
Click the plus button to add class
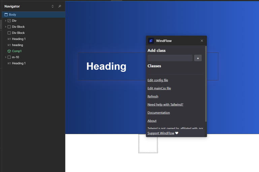pyautogui.click(x=198, y=58)
